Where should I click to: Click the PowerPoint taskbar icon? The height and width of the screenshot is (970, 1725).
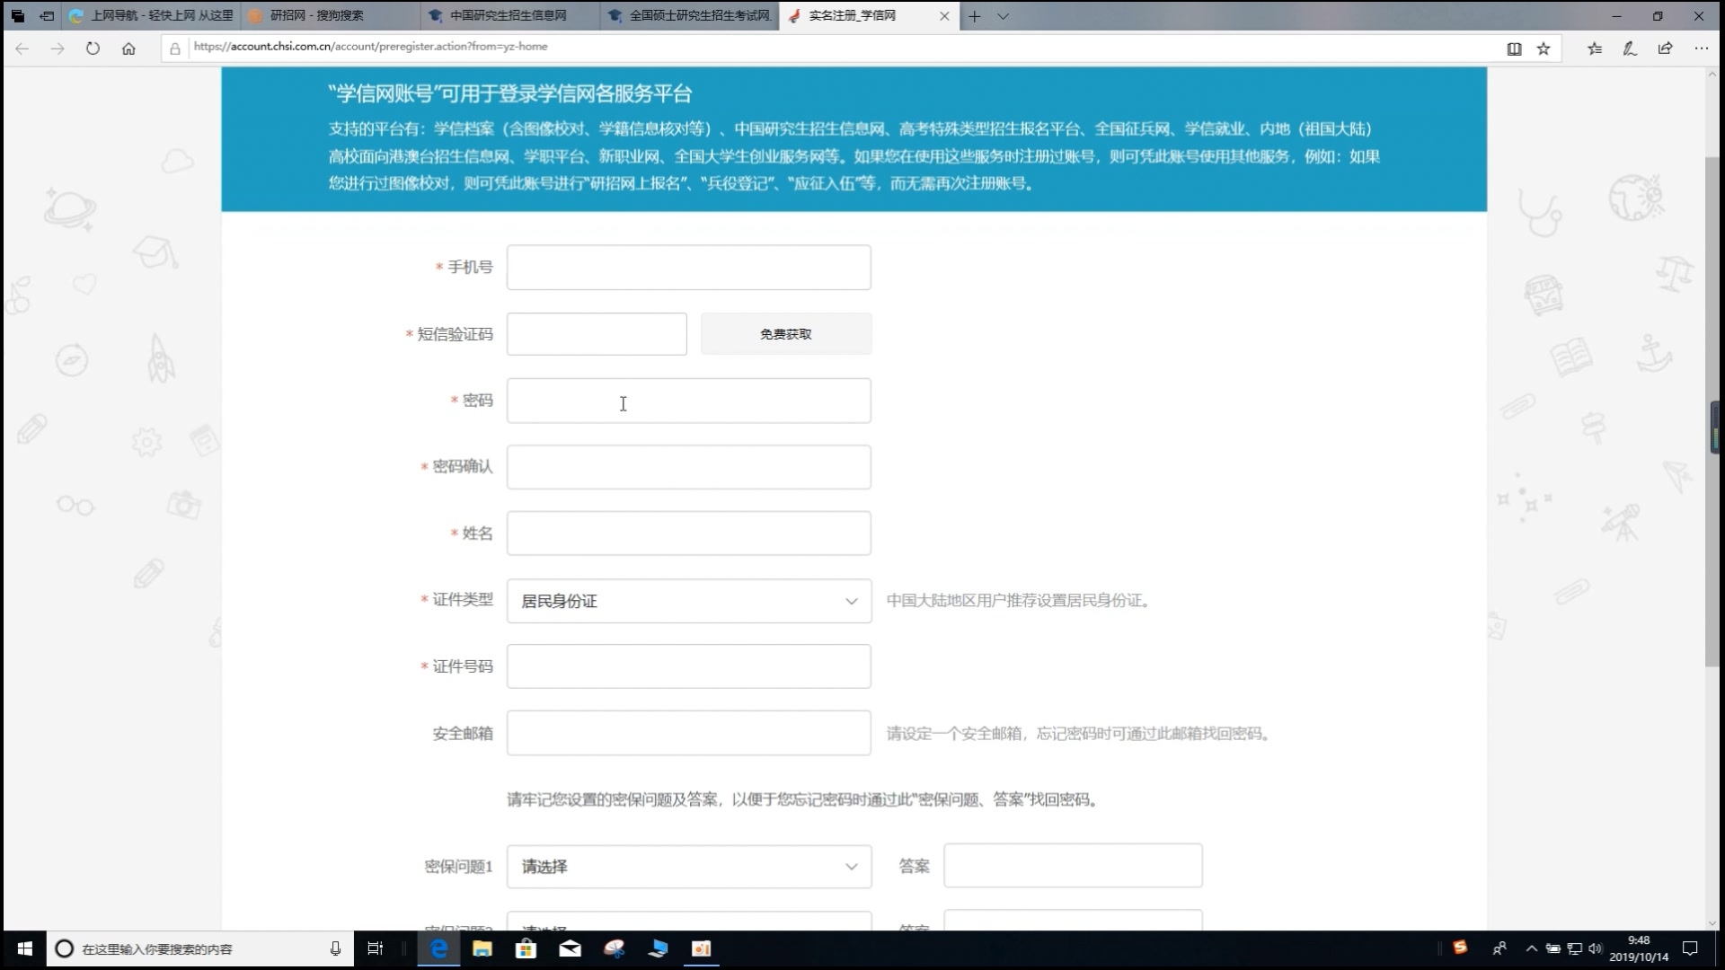coord(702,948)
